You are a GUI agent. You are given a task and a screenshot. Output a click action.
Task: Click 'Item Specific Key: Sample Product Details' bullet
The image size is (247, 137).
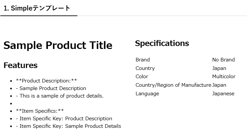click(x=69, y=126)
